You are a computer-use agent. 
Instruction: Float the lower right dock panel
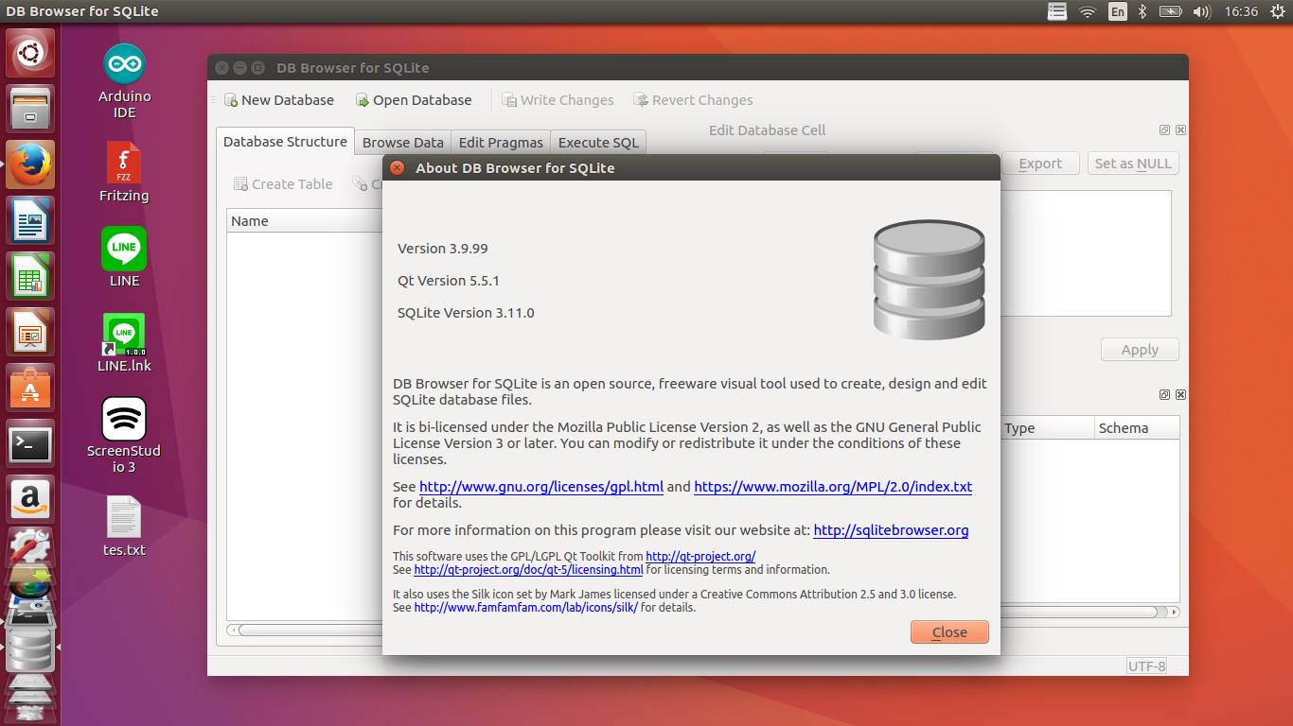1164,395
